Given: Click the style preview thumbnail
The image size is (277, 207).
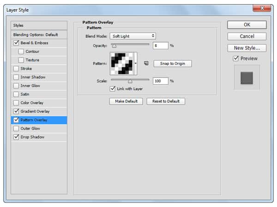Looking at the screenshot, I should click(247, 77).
